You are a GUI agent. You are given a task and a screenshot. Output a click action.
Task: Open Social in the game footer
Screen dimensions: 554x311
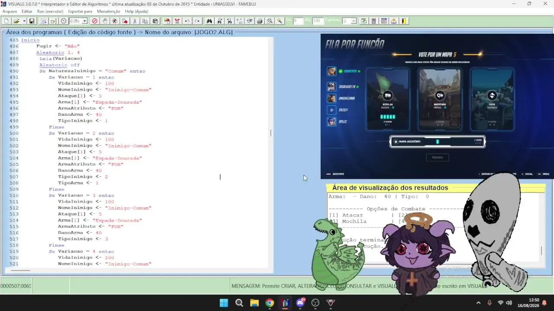(x=527, y=174)
